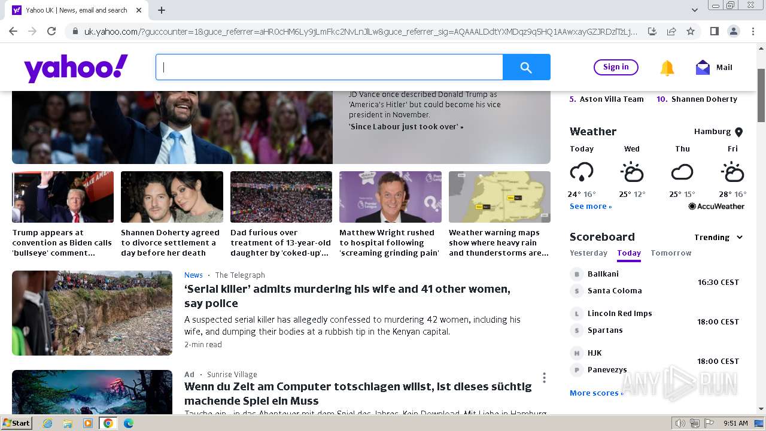This screenshot has width=766, height=431.
Task: Select the Tomorrow scoreboard tab
Action: tap(671, 253)
